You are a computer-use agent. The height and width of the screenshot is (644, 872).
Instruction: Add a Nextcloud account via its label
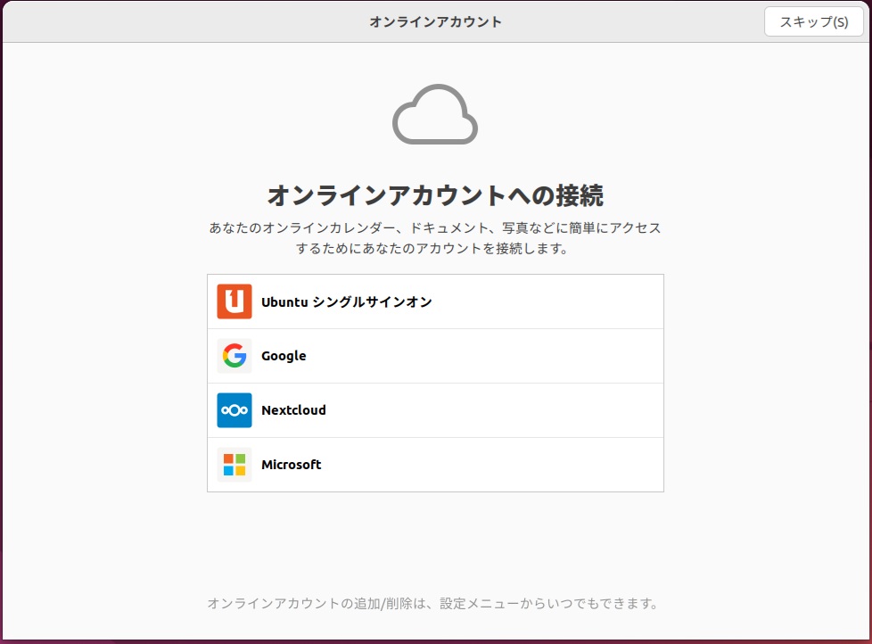(x=293, y=410)
